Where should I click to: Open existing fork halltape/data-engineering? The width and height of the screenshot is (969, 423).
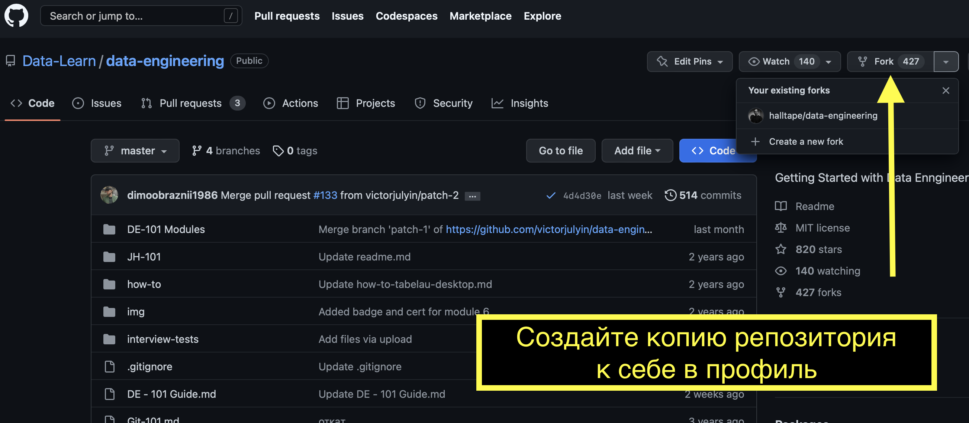[x=823, y=116]
